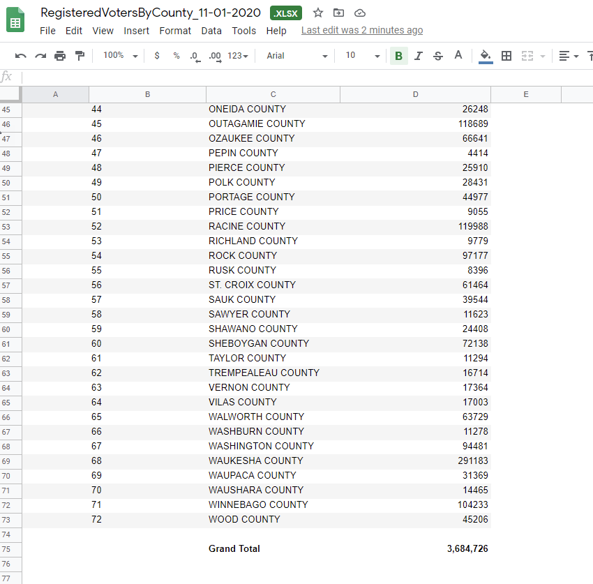Screen dimensions: 593x584
Task: Select row 75 header
Action: click(x=10, y=549)
